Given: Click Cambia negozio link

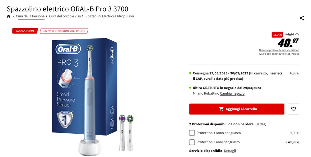Looking at the screenshot, I should click(232, 93).
